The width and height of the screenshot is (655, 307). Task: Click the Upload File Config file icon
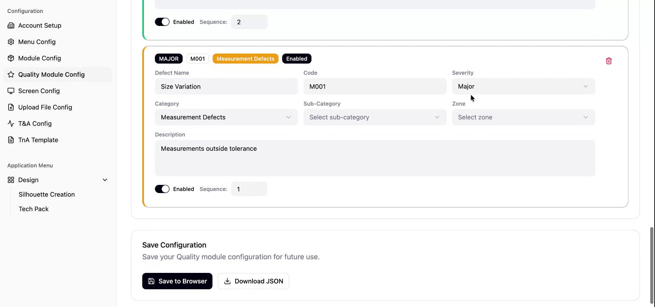[x=11, y=107]
